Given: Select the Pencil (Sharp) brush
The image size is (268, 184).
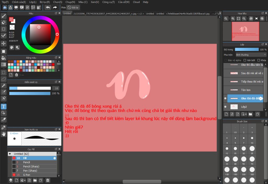Looking at the screenshot, I should tap(34, 166).
